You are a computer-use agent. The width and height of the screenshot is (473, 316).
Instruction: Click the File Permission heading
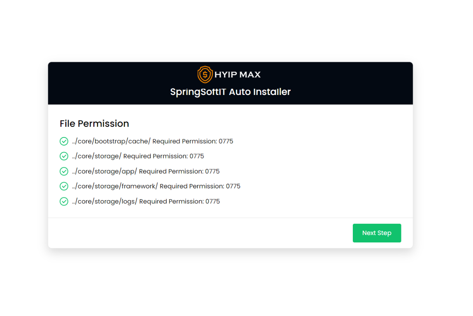[94, 123]
